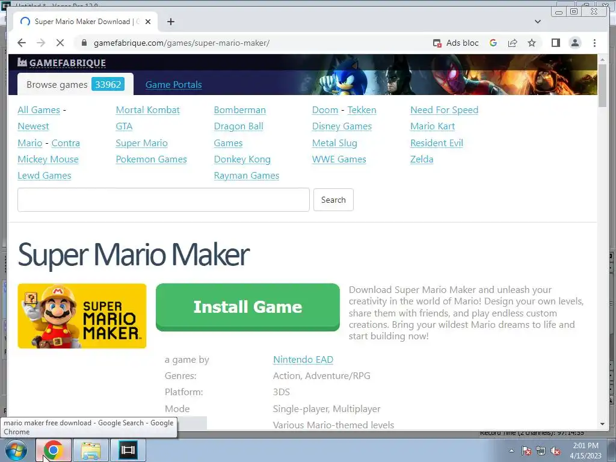Open the All Games link
616x462 pixels.
pos(39,110)
